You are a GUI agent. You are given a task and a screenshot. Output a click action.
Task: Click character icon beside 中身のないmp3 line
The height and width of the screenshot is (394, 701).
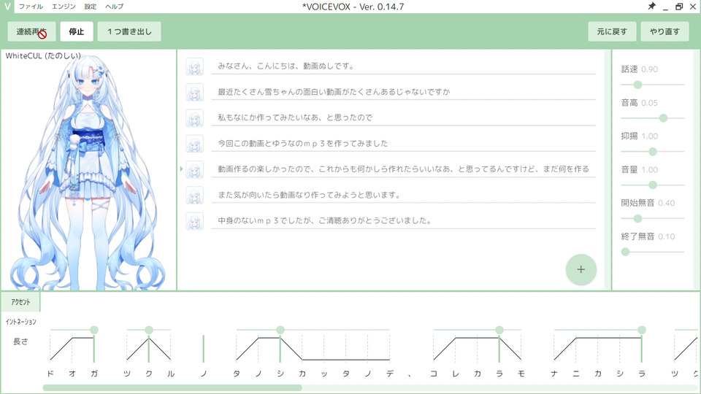coord(194,221)
